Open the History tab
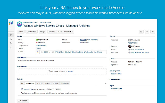 (x=48, y=83)
